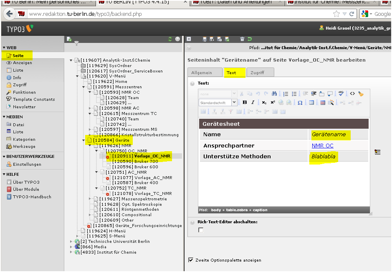Click the save document disk icon

(x=205, y=39)
